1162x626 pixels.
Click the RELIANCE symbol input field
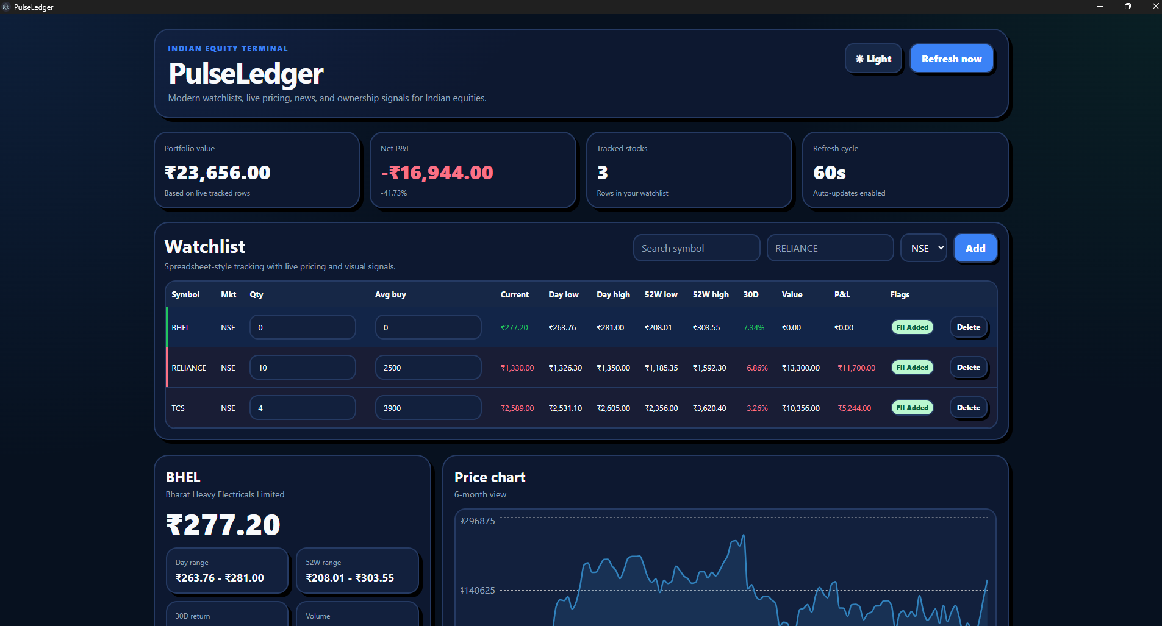830,248
